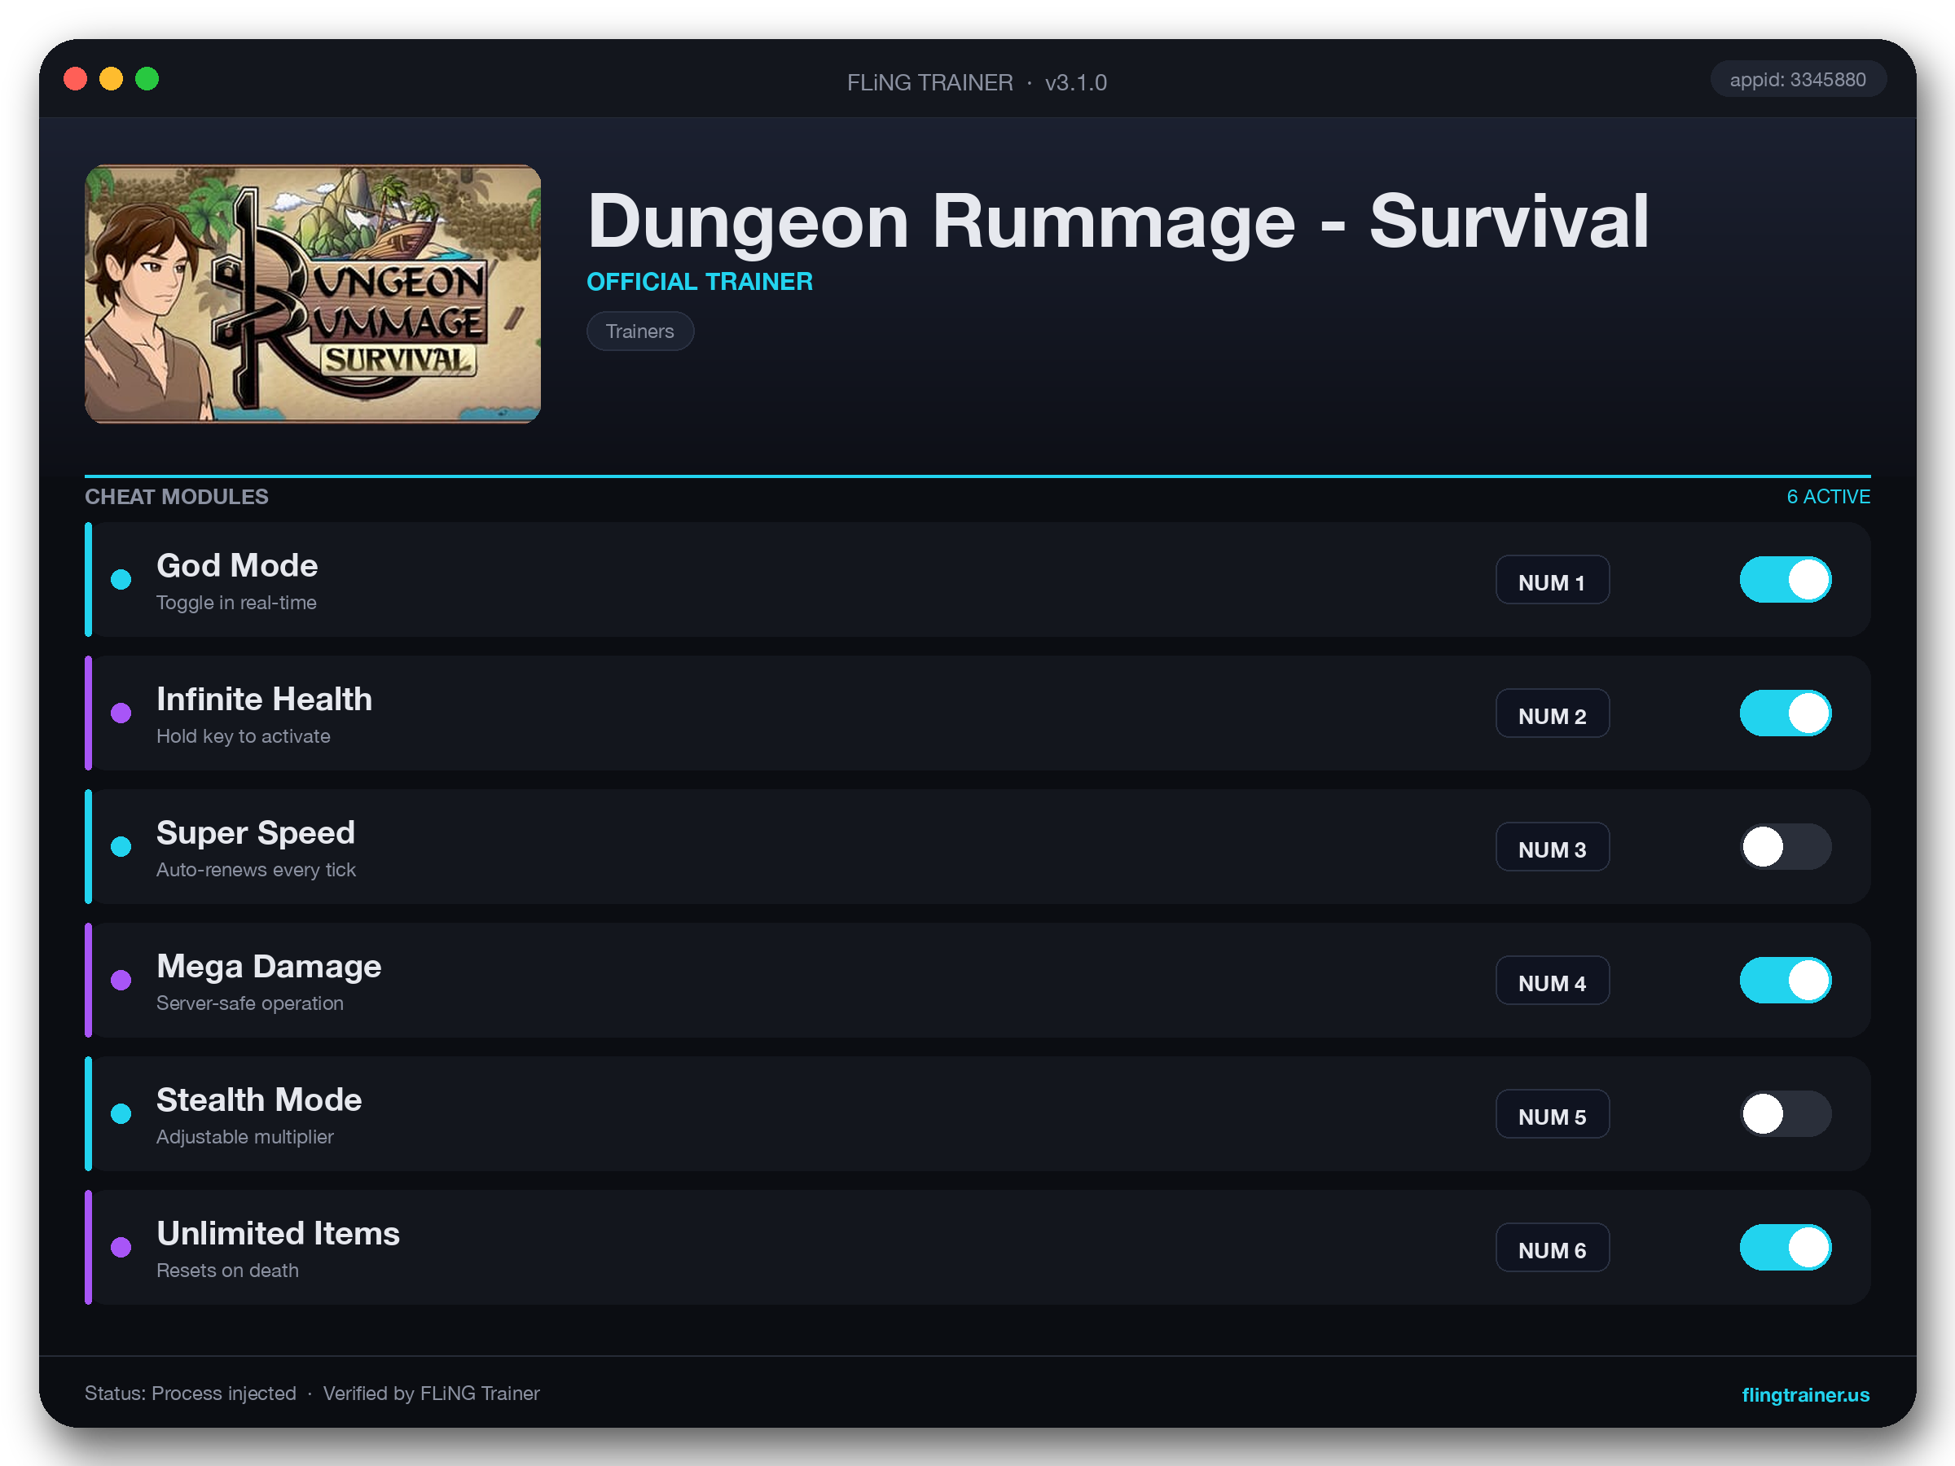Click the OFFICIAL TRAINER subtitle
1955x1466 pixels.
[x=700, y=282]
